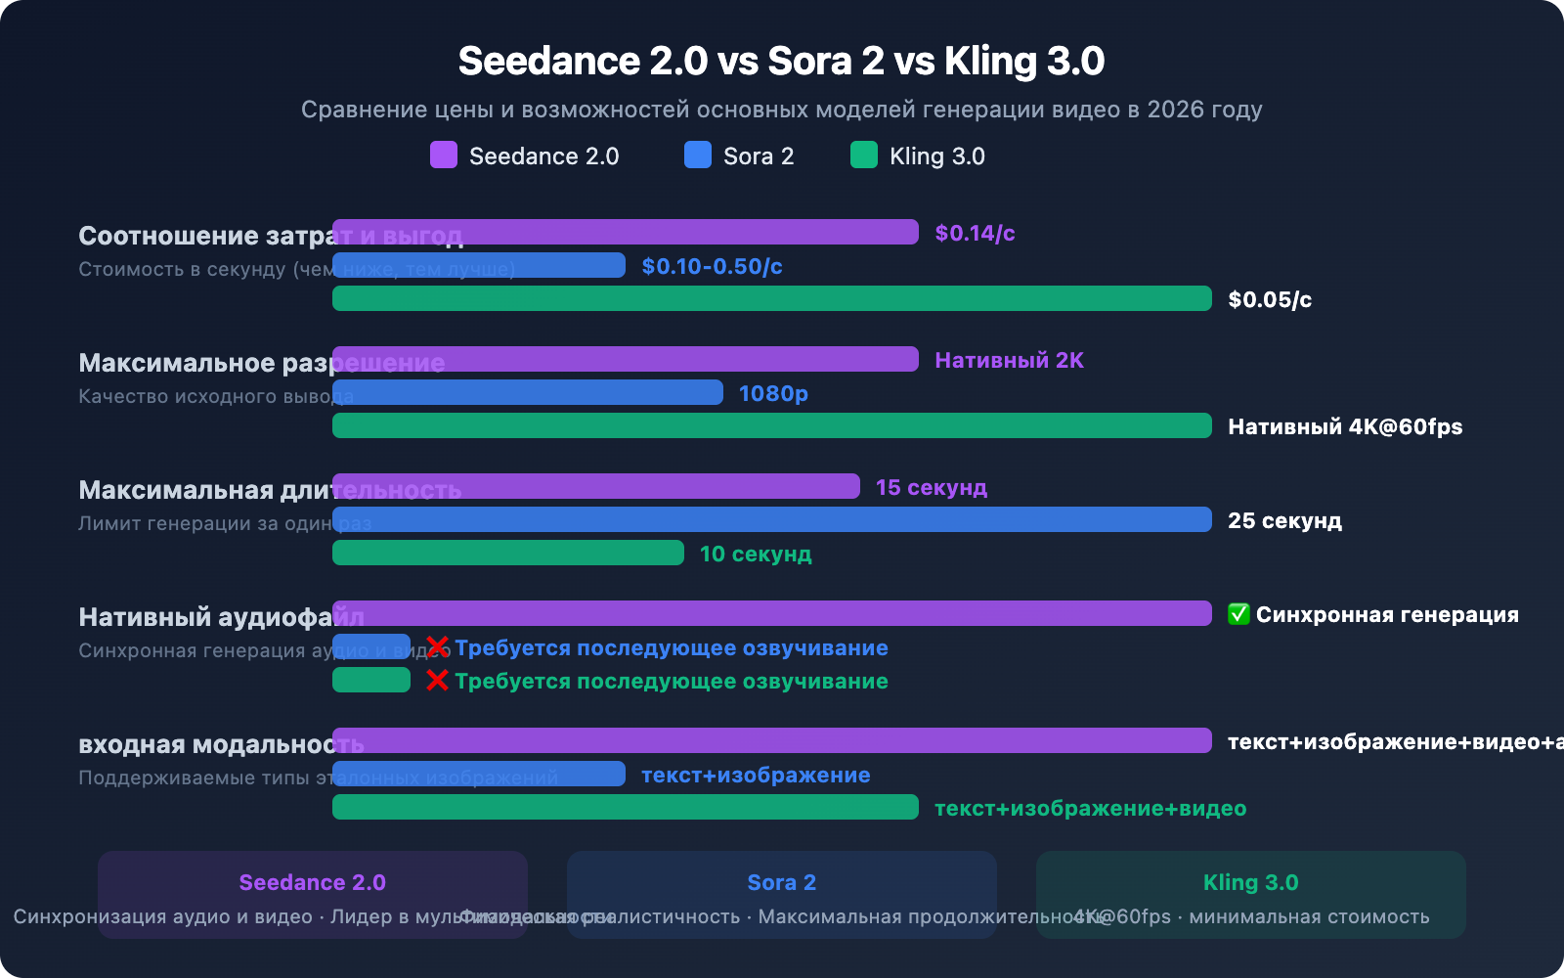
Task: Open the Sora 2 summary card
Action: (x=781, y=895)
